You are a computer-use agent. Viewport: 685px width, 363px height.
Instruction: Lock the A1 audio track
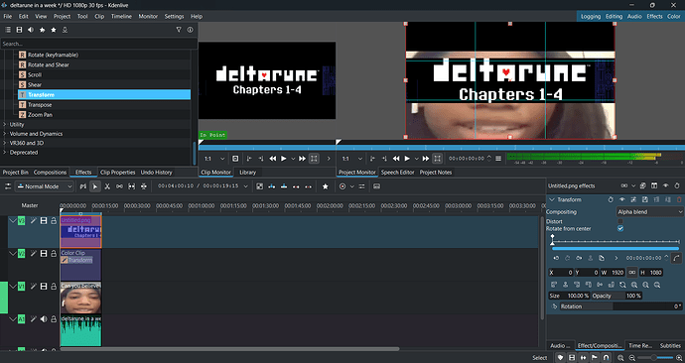coord(54,319)
